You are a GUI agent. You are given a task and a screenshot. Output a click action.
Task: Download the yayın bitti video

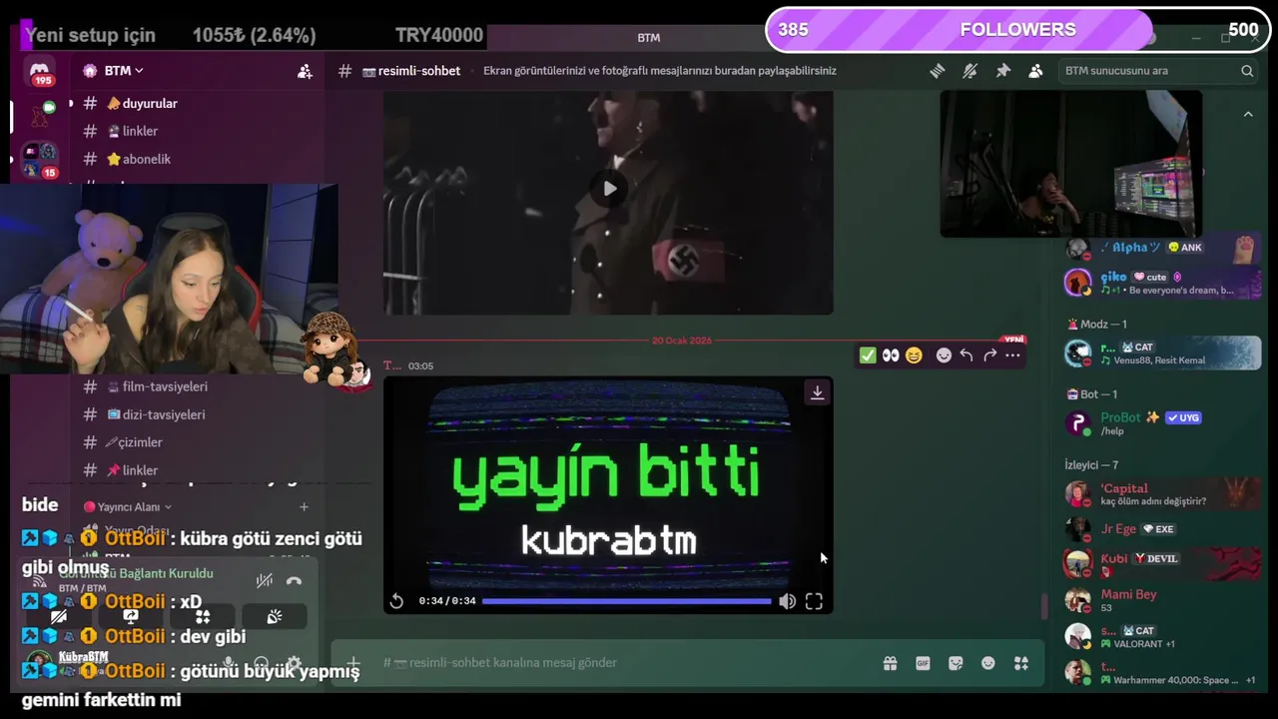(817, 392)
